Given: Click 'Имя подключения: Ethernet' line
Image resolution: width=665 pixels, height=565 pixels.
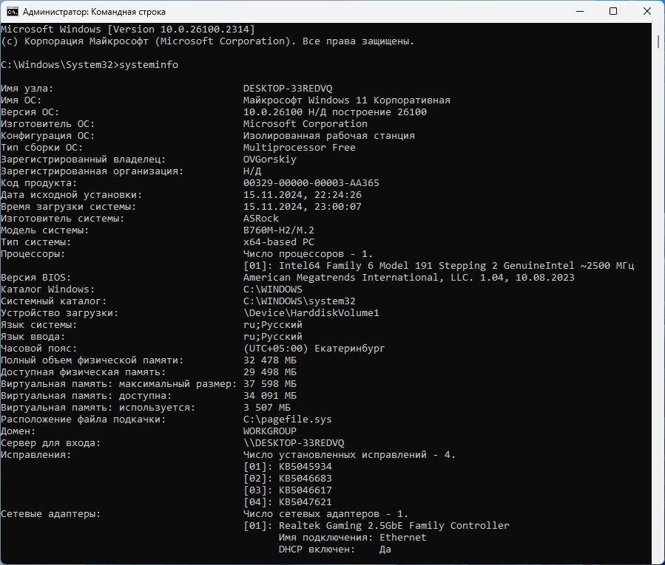Looking at the screenshot, I should point(352,538).
